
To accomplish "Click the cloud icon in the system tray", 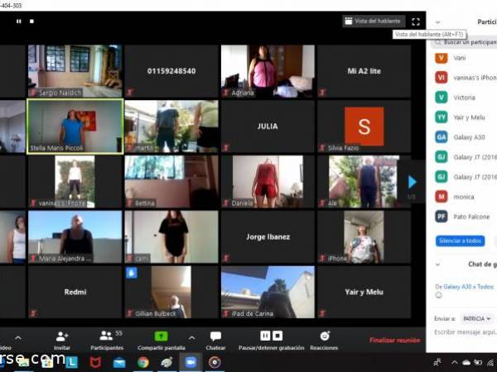I will tap(466, 363).
